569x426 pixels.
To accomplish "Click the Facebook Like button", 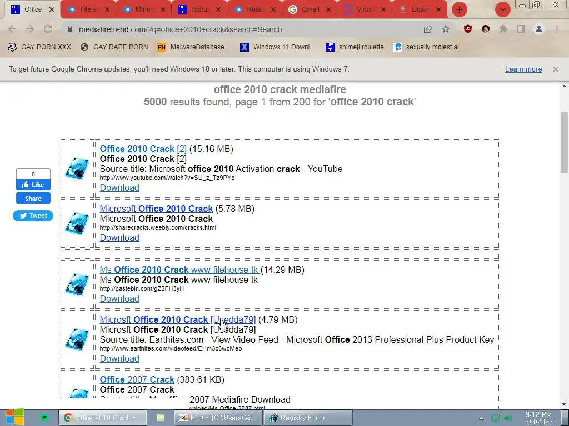I will [33, 185].
